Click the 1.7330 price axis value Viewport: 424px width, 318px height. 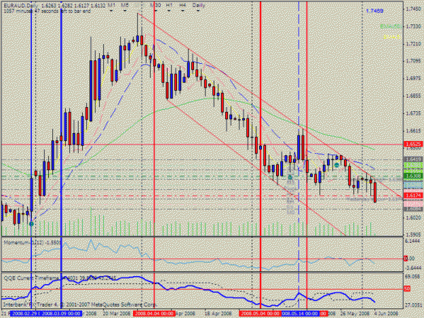pos(414,26)
